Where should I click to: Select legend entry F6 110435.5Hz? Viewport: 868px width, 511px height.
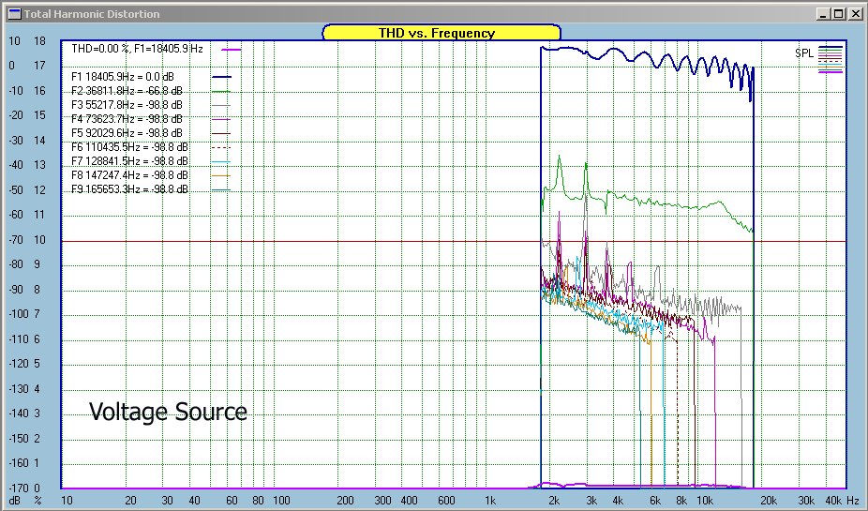tap(129, 146)
